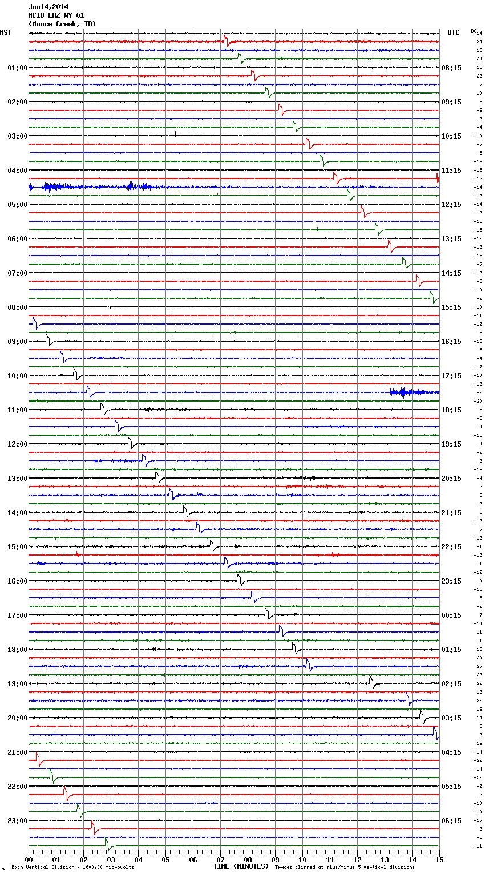Viewport: 485px width, 875px height.
Task: Click the 04:15 UTC time label
Action: point(451,752)
